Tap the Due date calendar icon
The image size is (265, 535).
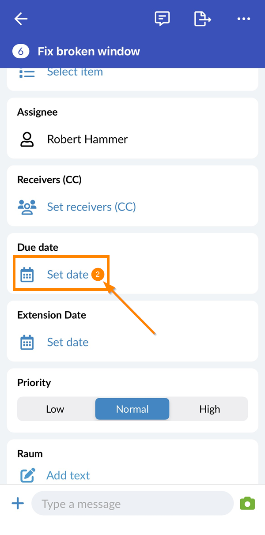[x=27, y=275]
